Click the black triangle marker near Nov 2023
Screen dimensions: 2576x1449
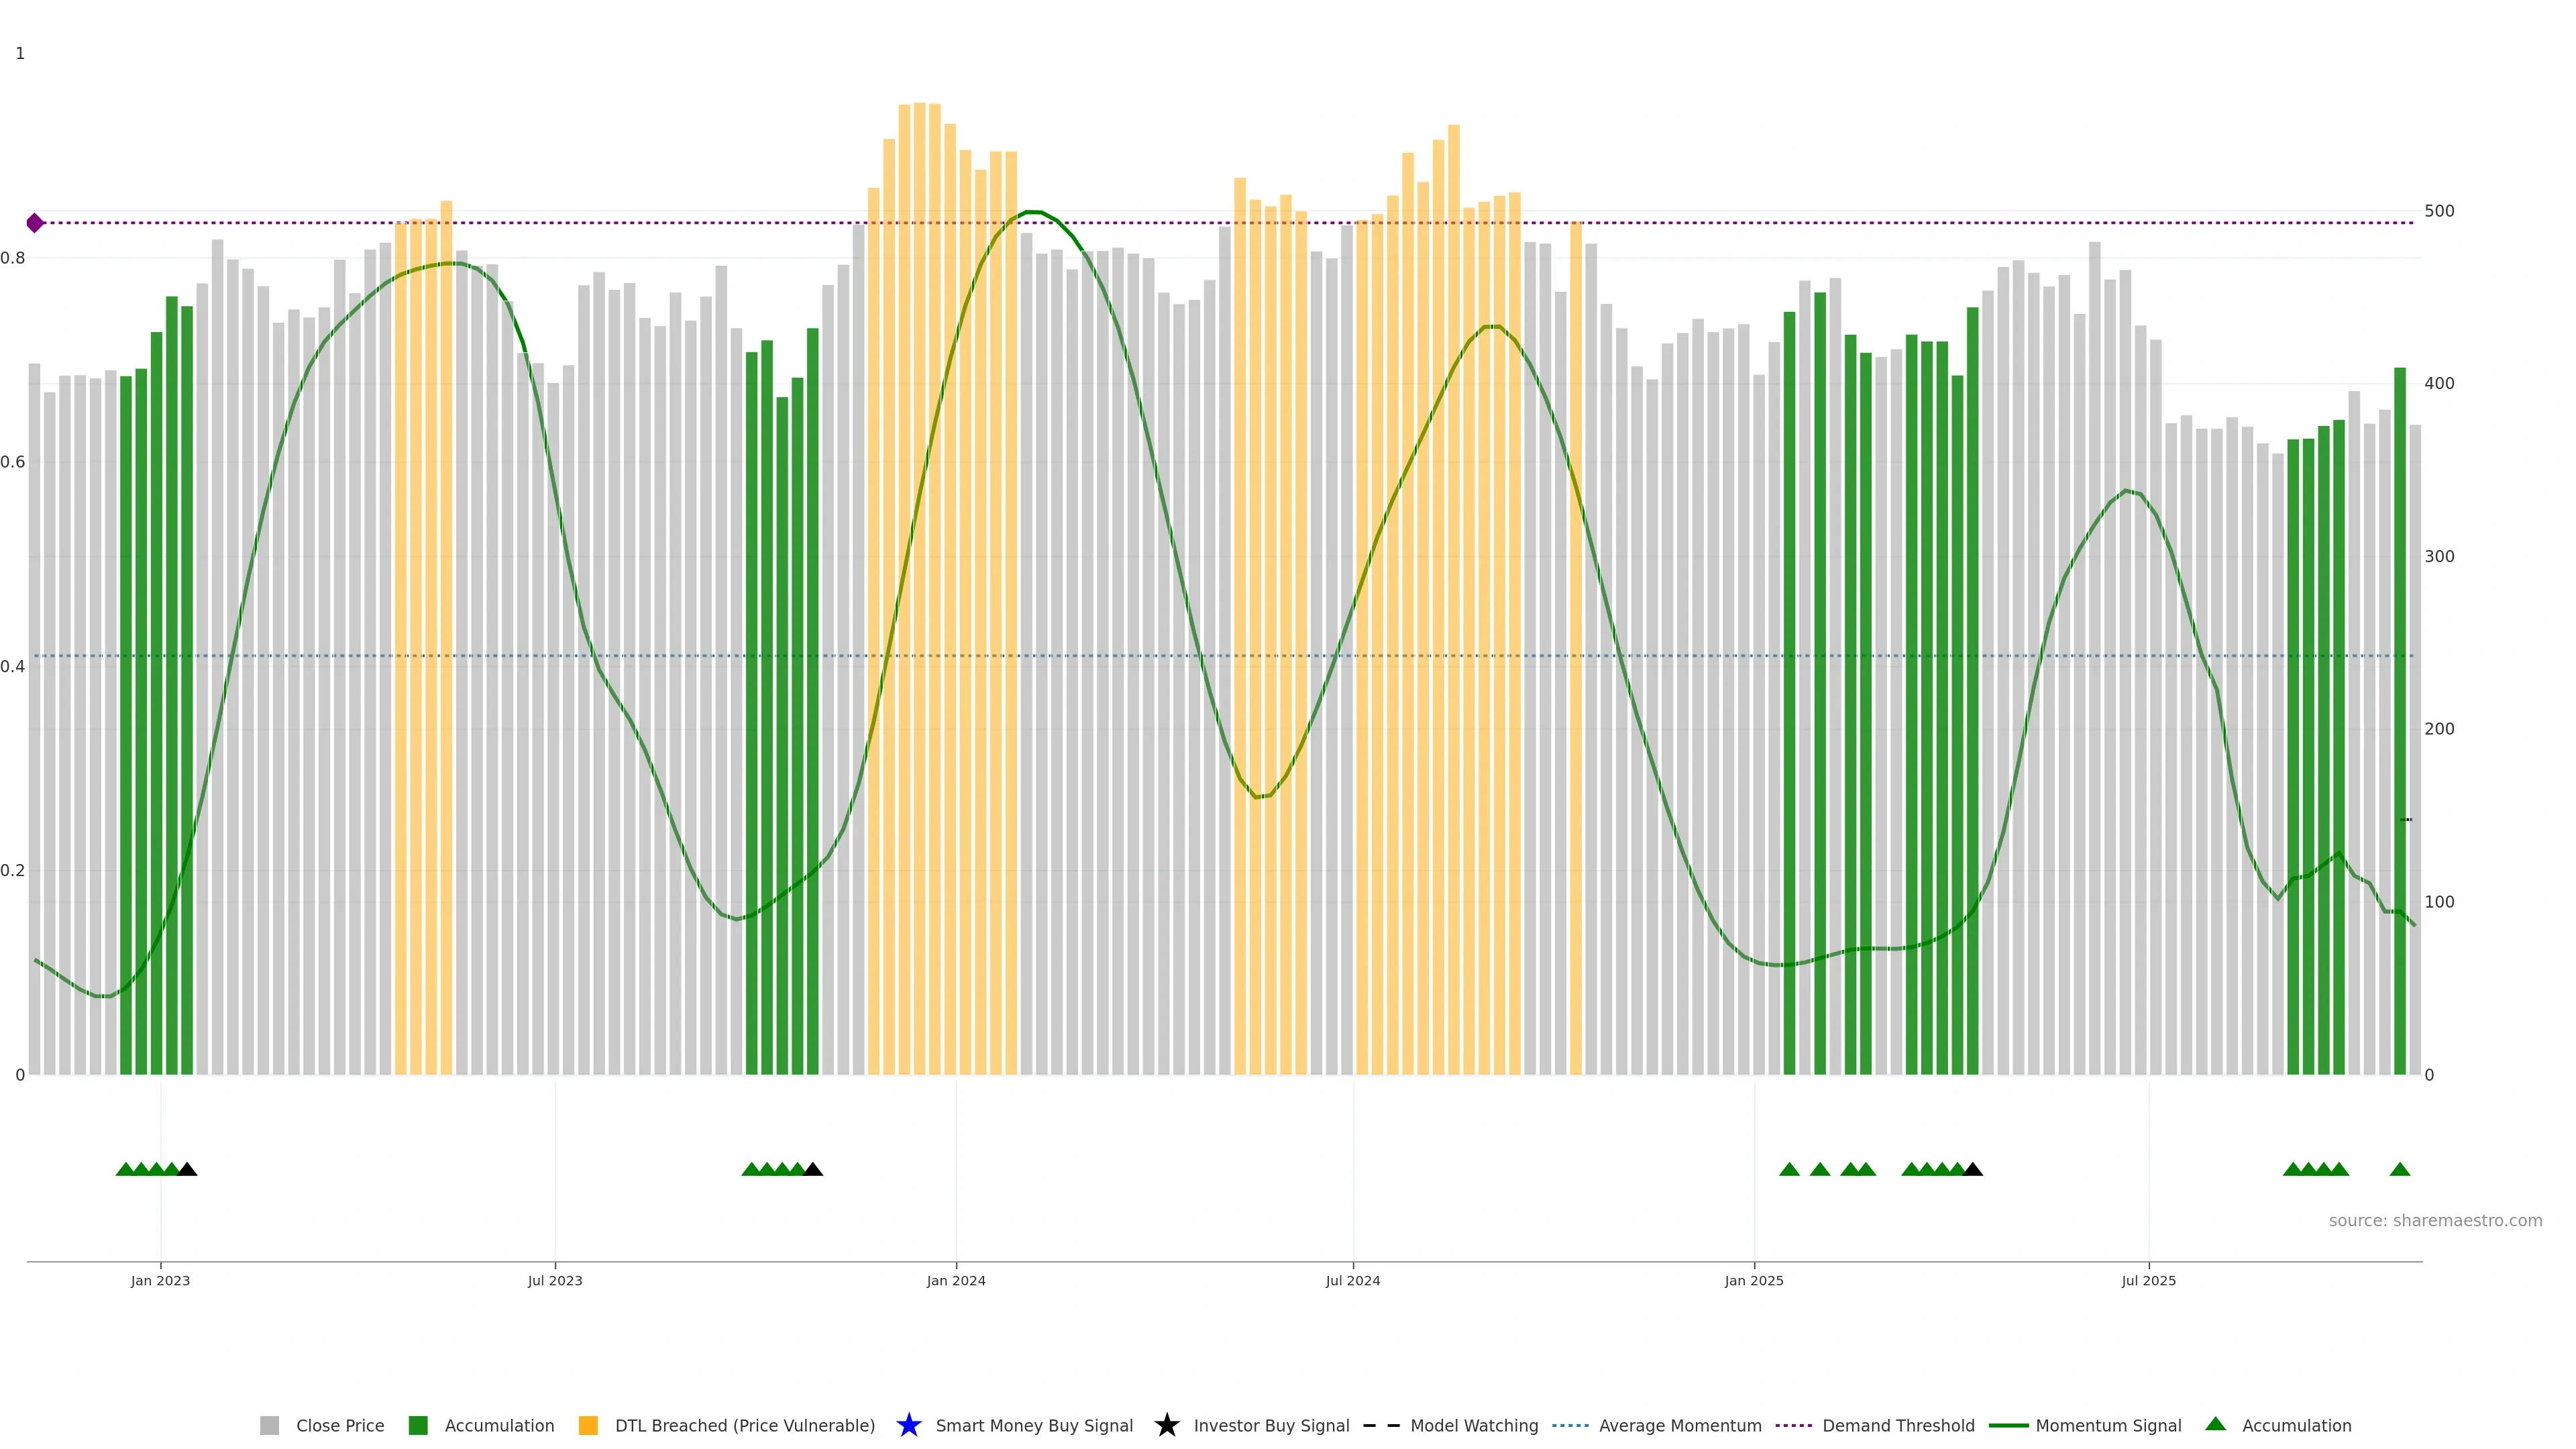(x=813, y=1169)
